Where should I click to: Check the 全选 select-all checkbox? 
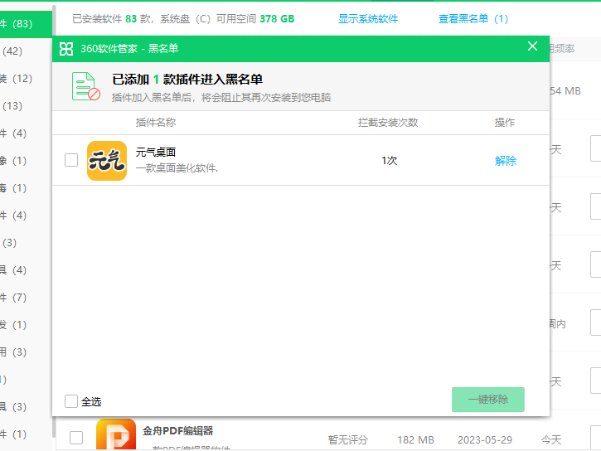point(71,401)
